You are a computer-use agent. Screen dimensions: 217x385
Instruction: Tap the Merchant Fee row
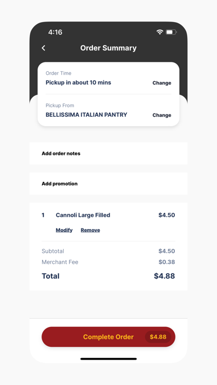[108, 262]
